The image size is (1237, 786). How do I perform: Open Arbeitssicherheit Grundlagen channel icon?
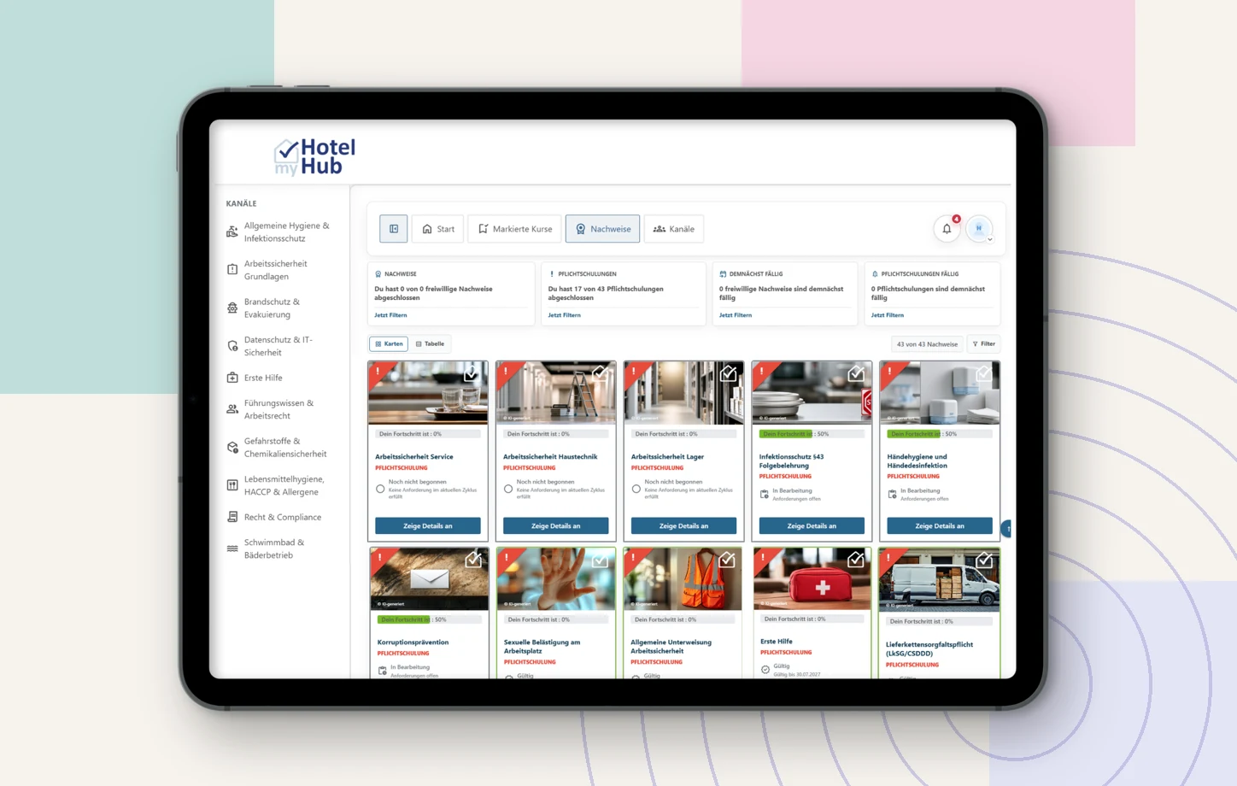pos(232,270)
